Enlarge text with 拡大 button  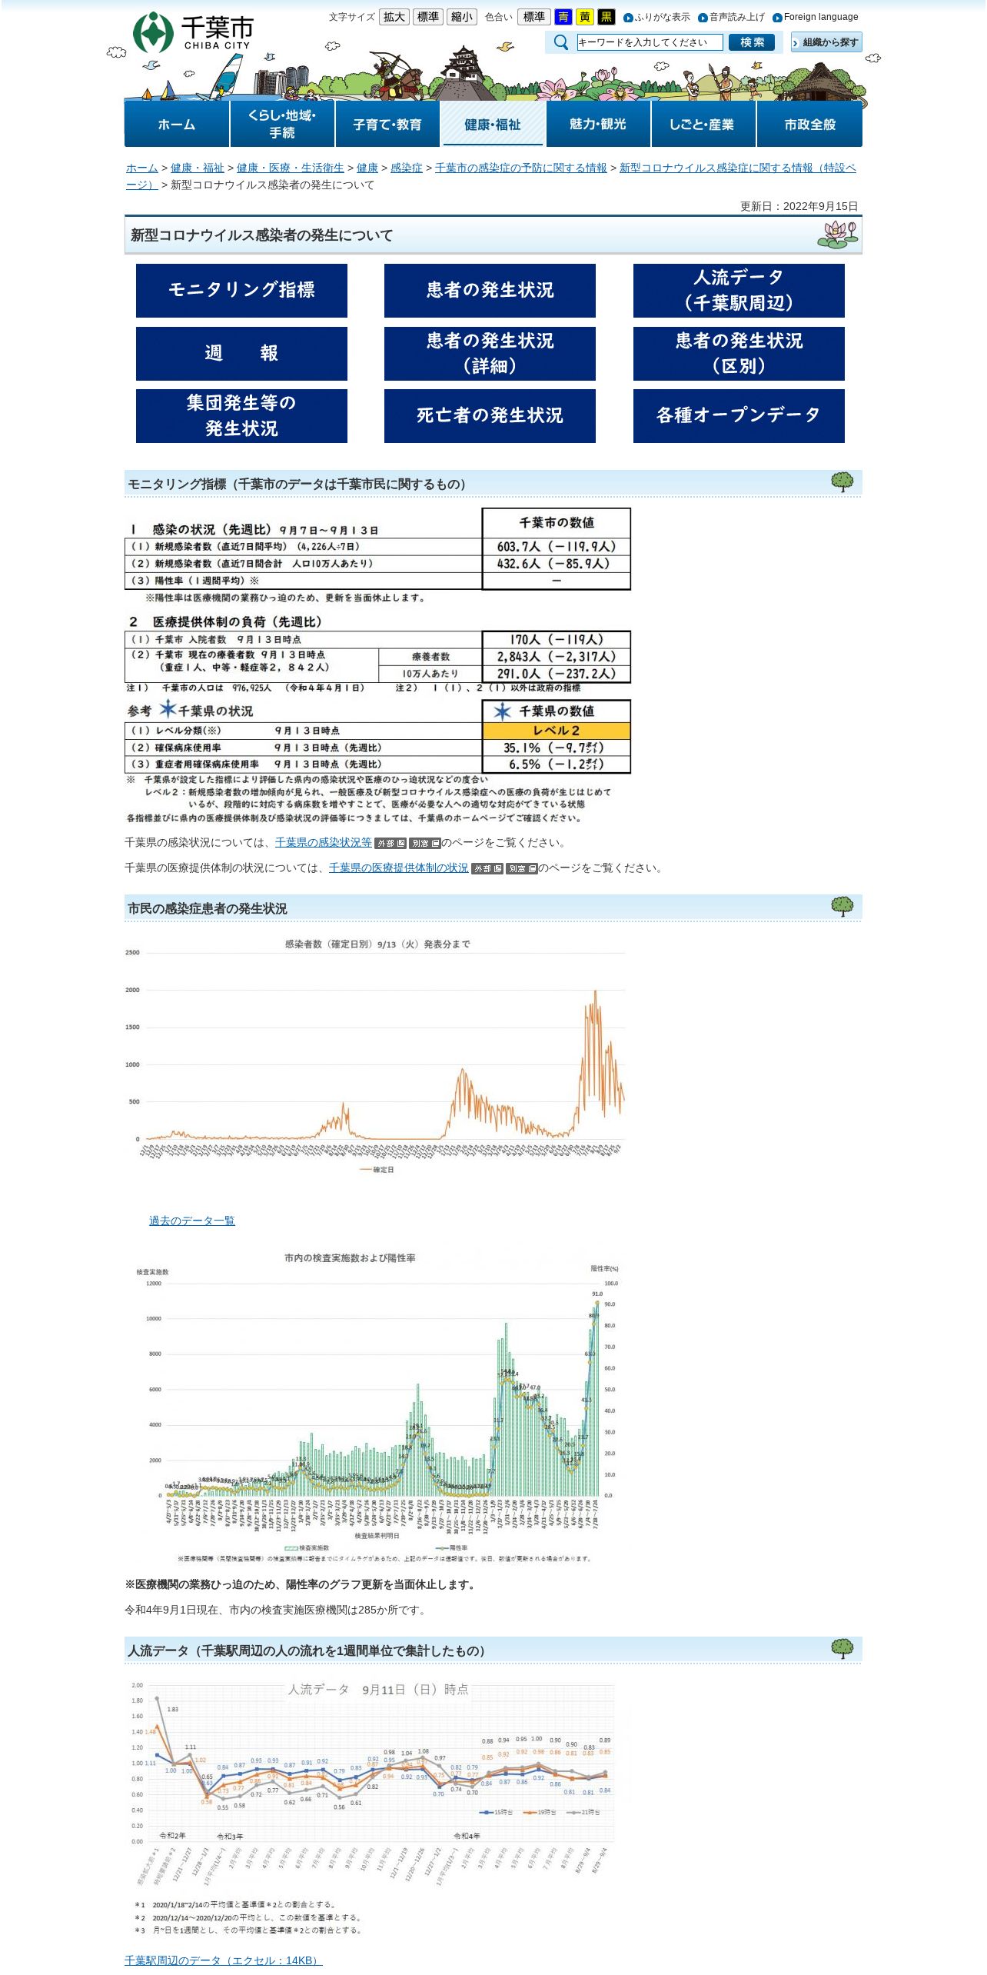click(x=394, y=17)
